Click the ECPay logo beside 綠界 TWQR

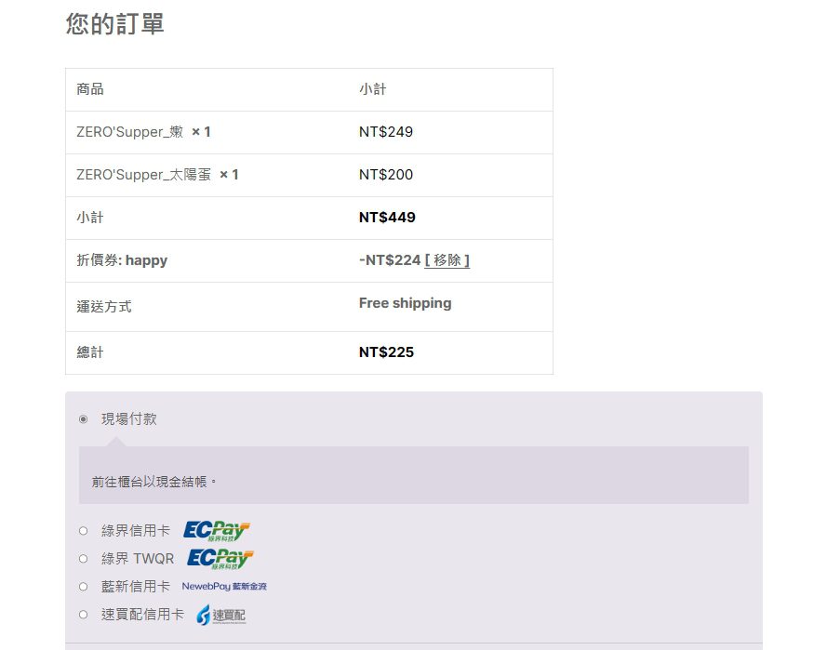click(220, 559)
